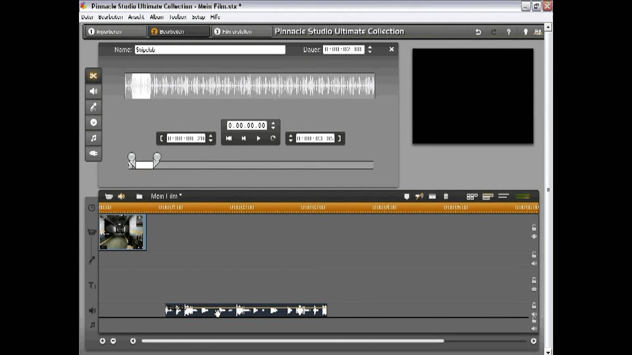Open the audio toolbox speaker icon above timeline
This screenshot has width=632, height=355.
[x=121, y=196]
